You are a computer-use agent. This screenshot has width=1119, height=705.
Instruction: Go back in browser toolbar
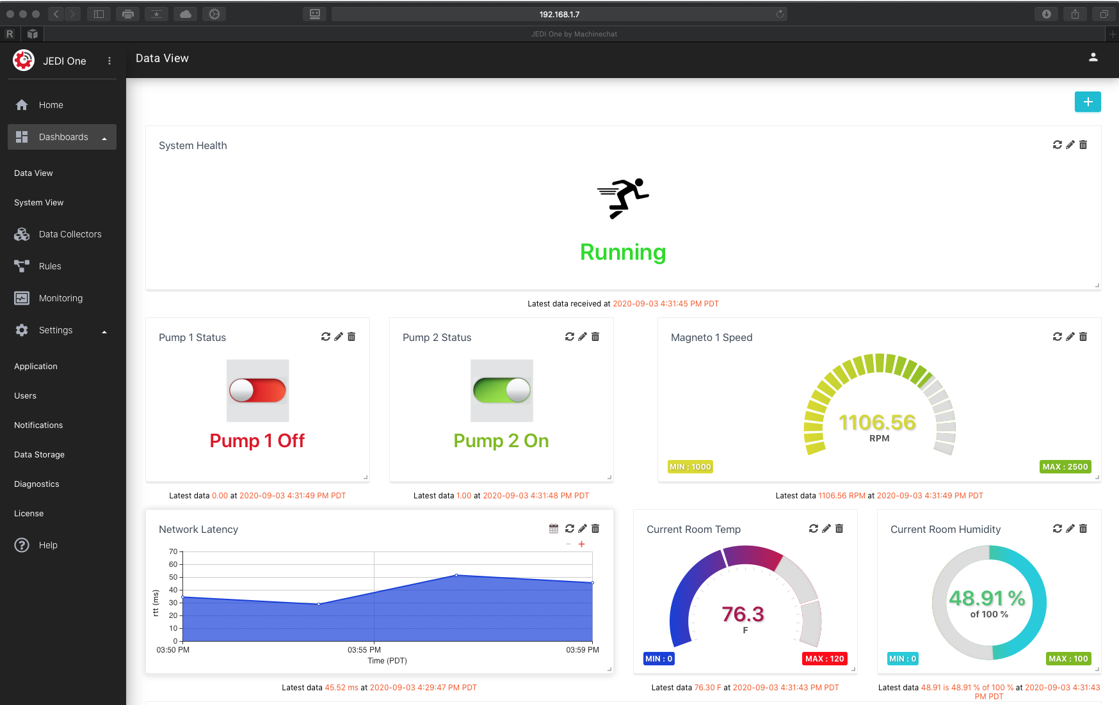[x=56, y=14]
